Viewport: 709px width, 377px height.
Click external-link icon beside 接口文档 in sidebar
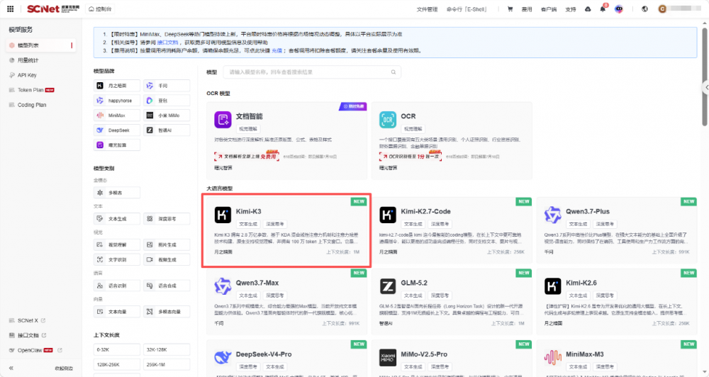(44, 335)
